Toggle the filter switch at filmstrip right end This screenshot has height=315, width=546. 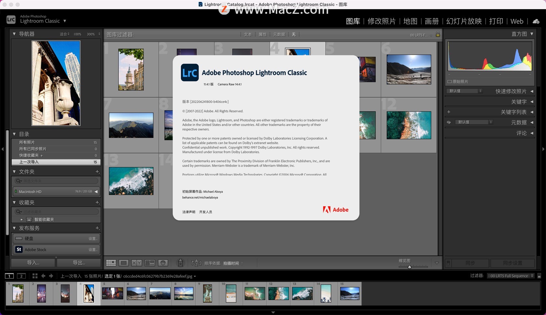point(539,276)
